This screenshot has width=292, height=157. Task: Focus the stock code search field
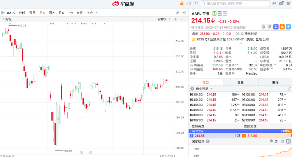click(235, 3)
